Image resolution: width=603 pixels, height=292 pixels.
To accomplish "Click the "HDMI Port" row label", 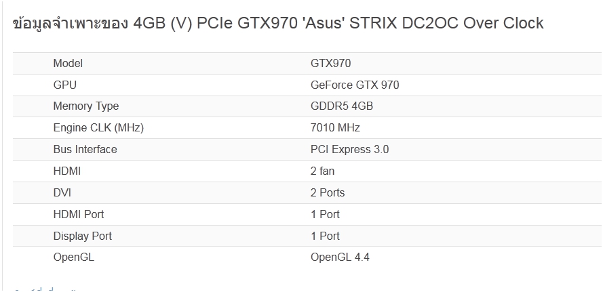I will pos(79,215).
